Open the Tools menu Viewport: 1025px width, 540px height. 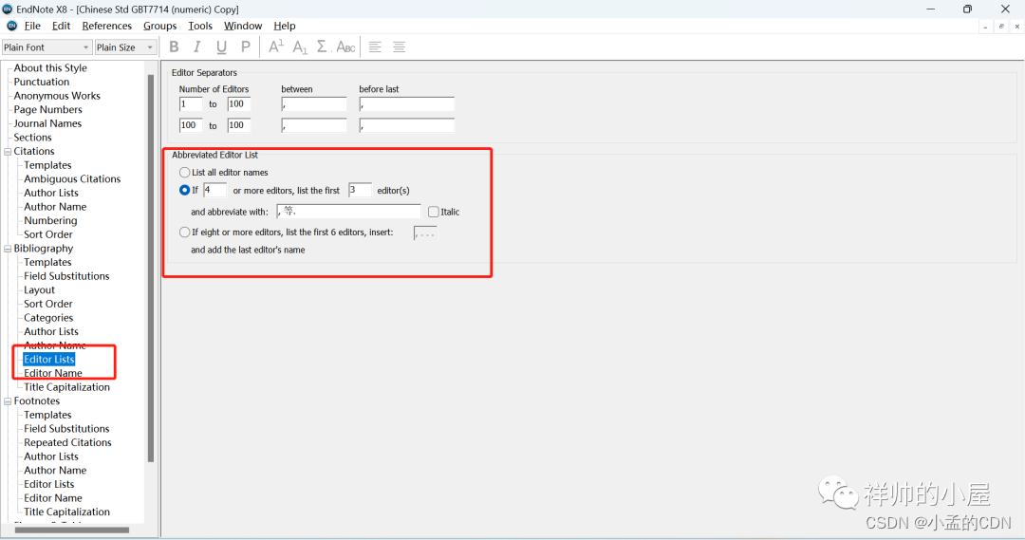[200, 26]
